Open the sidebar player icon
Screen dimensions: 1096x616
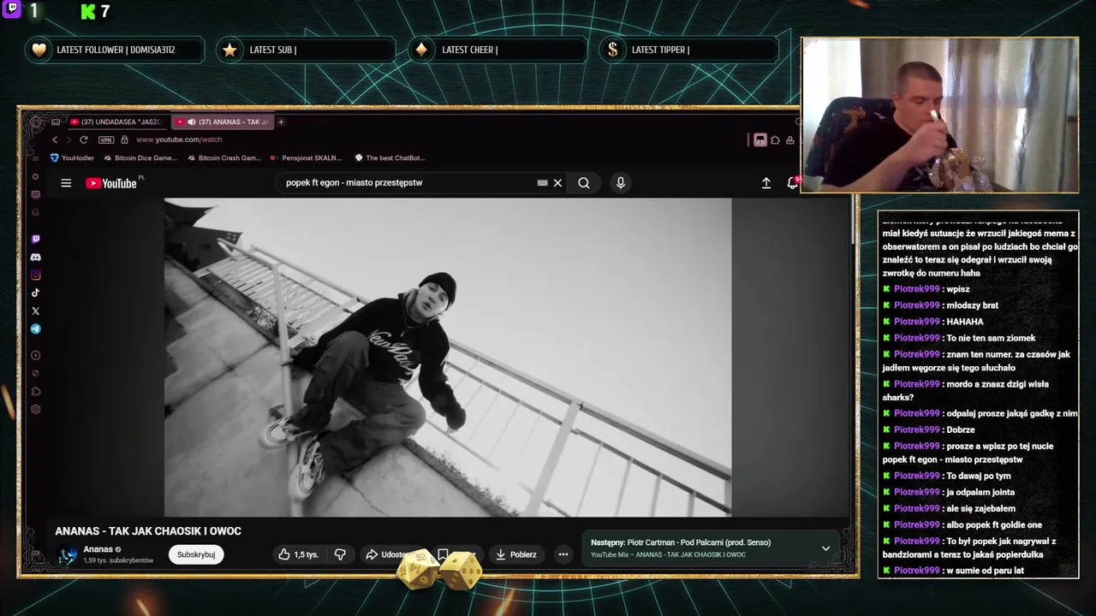click(x=35, y=355)
